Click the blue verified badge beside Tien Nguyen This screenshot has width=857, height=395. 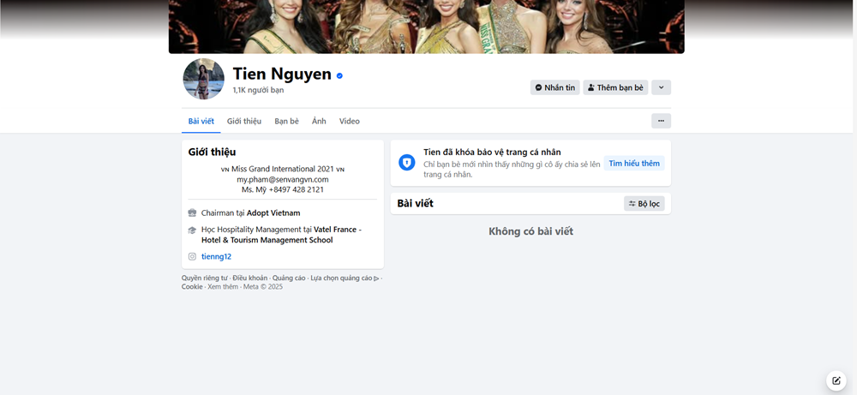tap(339, 75)
